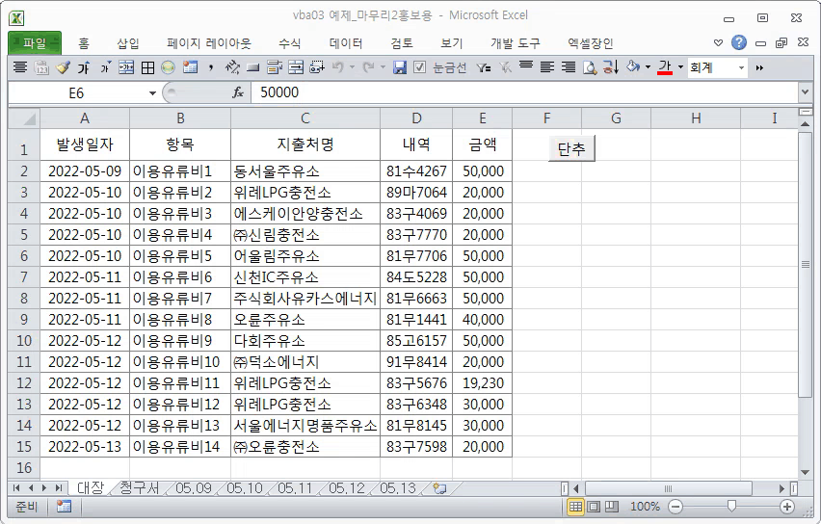Click the sort descending arrow icon
This screenshot has height=524, width=821.
pyautogui.click(x=611, y=67)
